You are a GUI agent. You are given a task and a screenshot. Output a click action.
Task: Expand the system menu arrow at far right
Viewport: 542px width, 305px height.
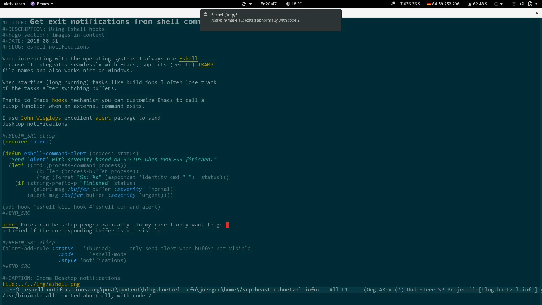(536, 4)
